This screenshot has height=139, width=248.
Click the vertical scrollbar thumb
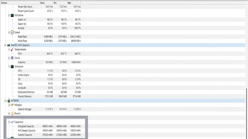[246, 113]
